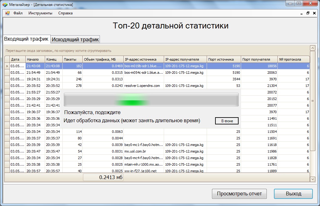Click source port 53 cell
Image resolution: width=320 pixels, height=206 pixels.
(x=224, y=86)
